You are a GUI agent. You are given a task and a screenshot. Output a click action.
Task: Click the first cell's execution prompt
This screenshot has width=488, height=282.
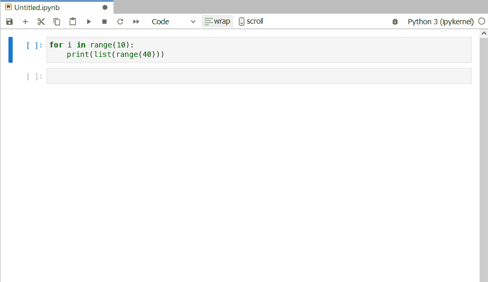pyautogui.click(x=34, y=45)
